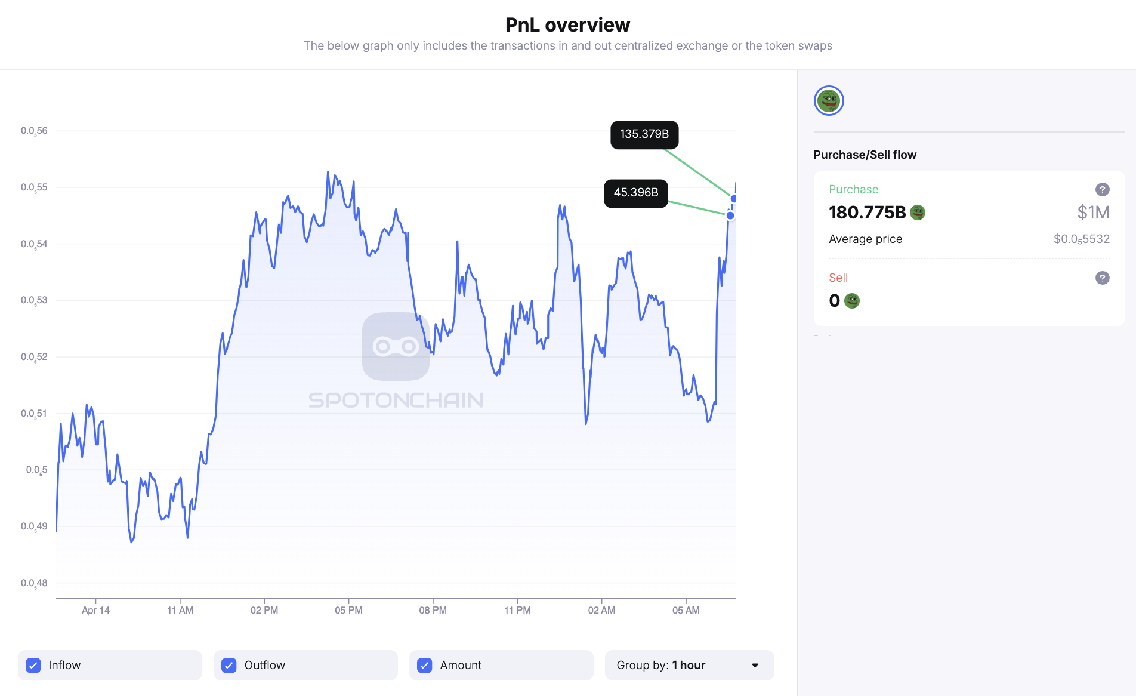Click the green data point near 45.396B label
The width and height of the screenshot is (1136, 696).
click(x=730, y=215)
